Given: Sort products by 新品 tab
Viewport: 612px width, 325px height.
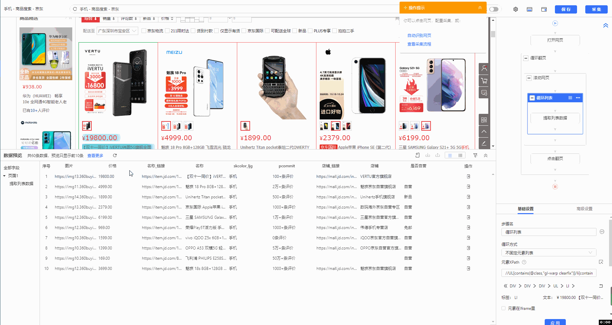Looking at the screenshot, I should (149, 19).
